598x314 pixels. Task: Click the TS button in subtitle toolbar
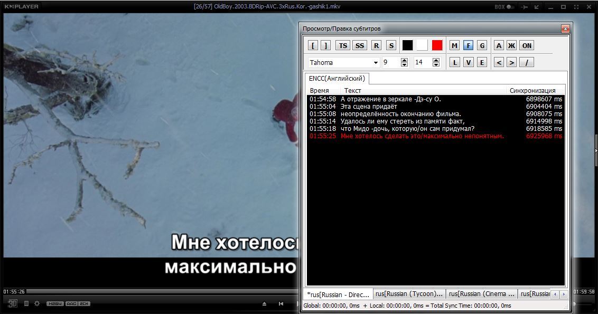coord(343,46)
